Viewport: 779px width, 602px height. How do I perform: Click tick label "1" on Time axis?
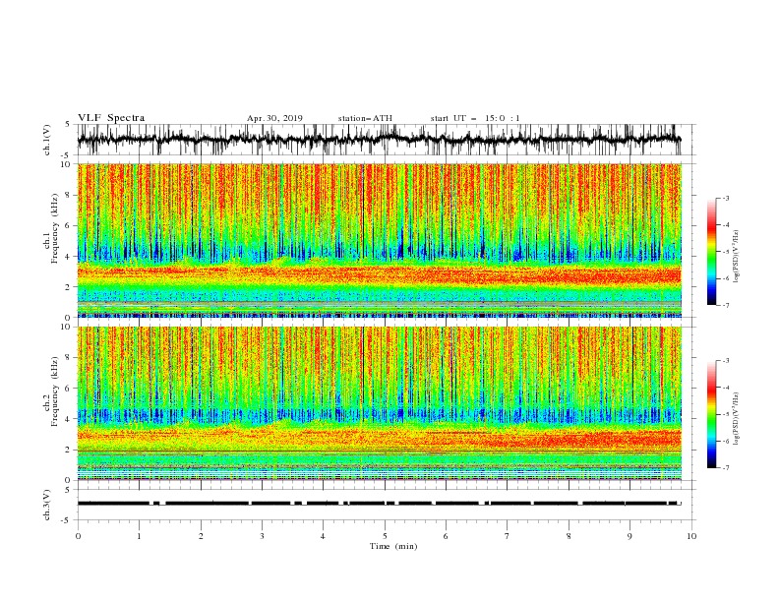[140, 536]
